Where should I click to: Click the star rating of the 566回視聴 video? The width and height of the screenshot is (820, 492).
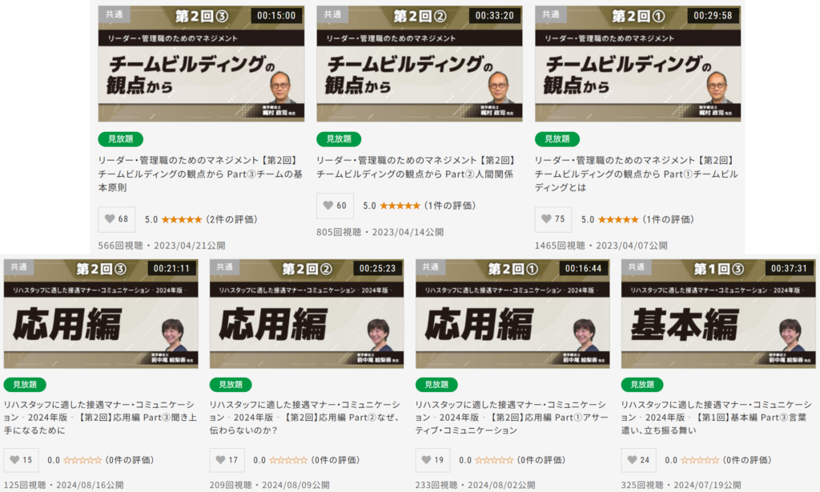tap(182, 219)
